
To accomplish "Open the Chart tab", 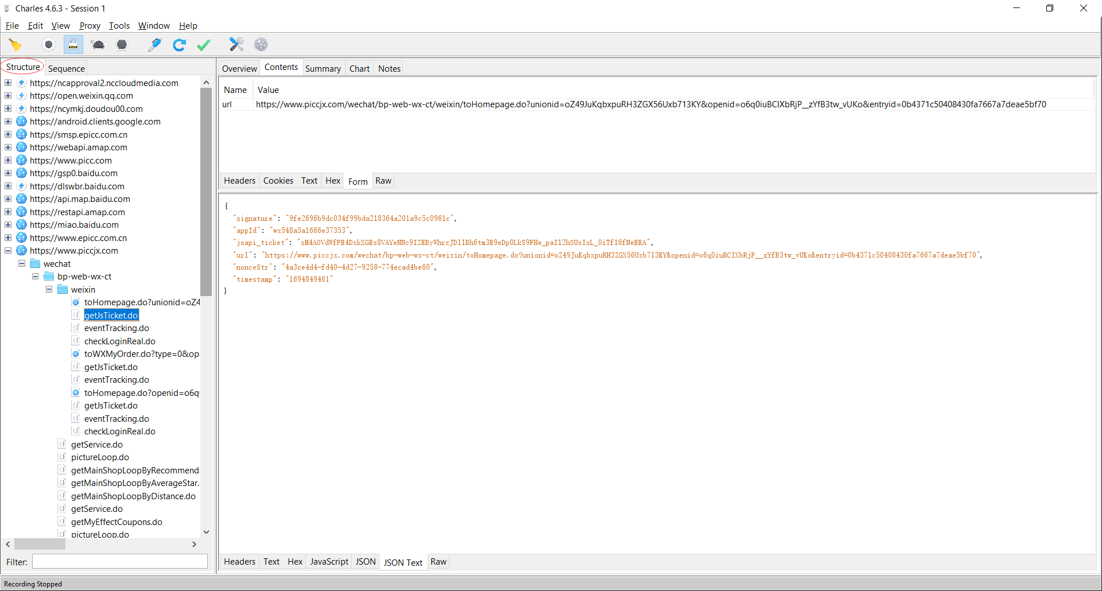I will 359,69.
